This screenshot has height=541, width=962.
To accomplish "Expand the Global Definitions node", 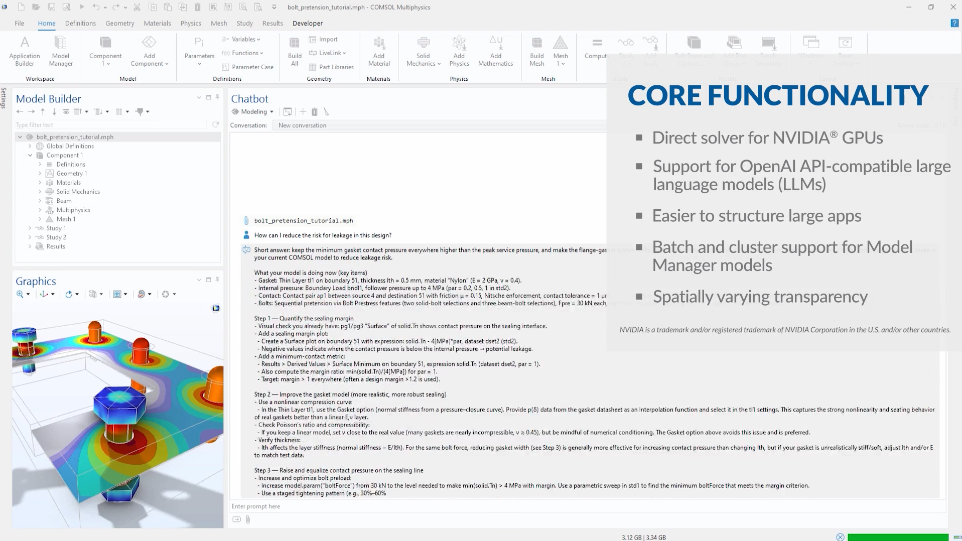I will 30,146.
